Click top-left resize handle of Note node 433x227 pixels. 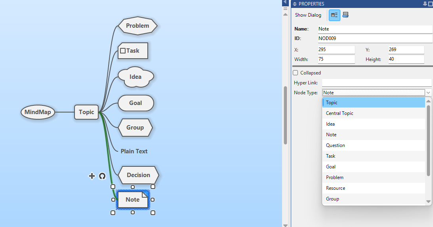[113, 187]
